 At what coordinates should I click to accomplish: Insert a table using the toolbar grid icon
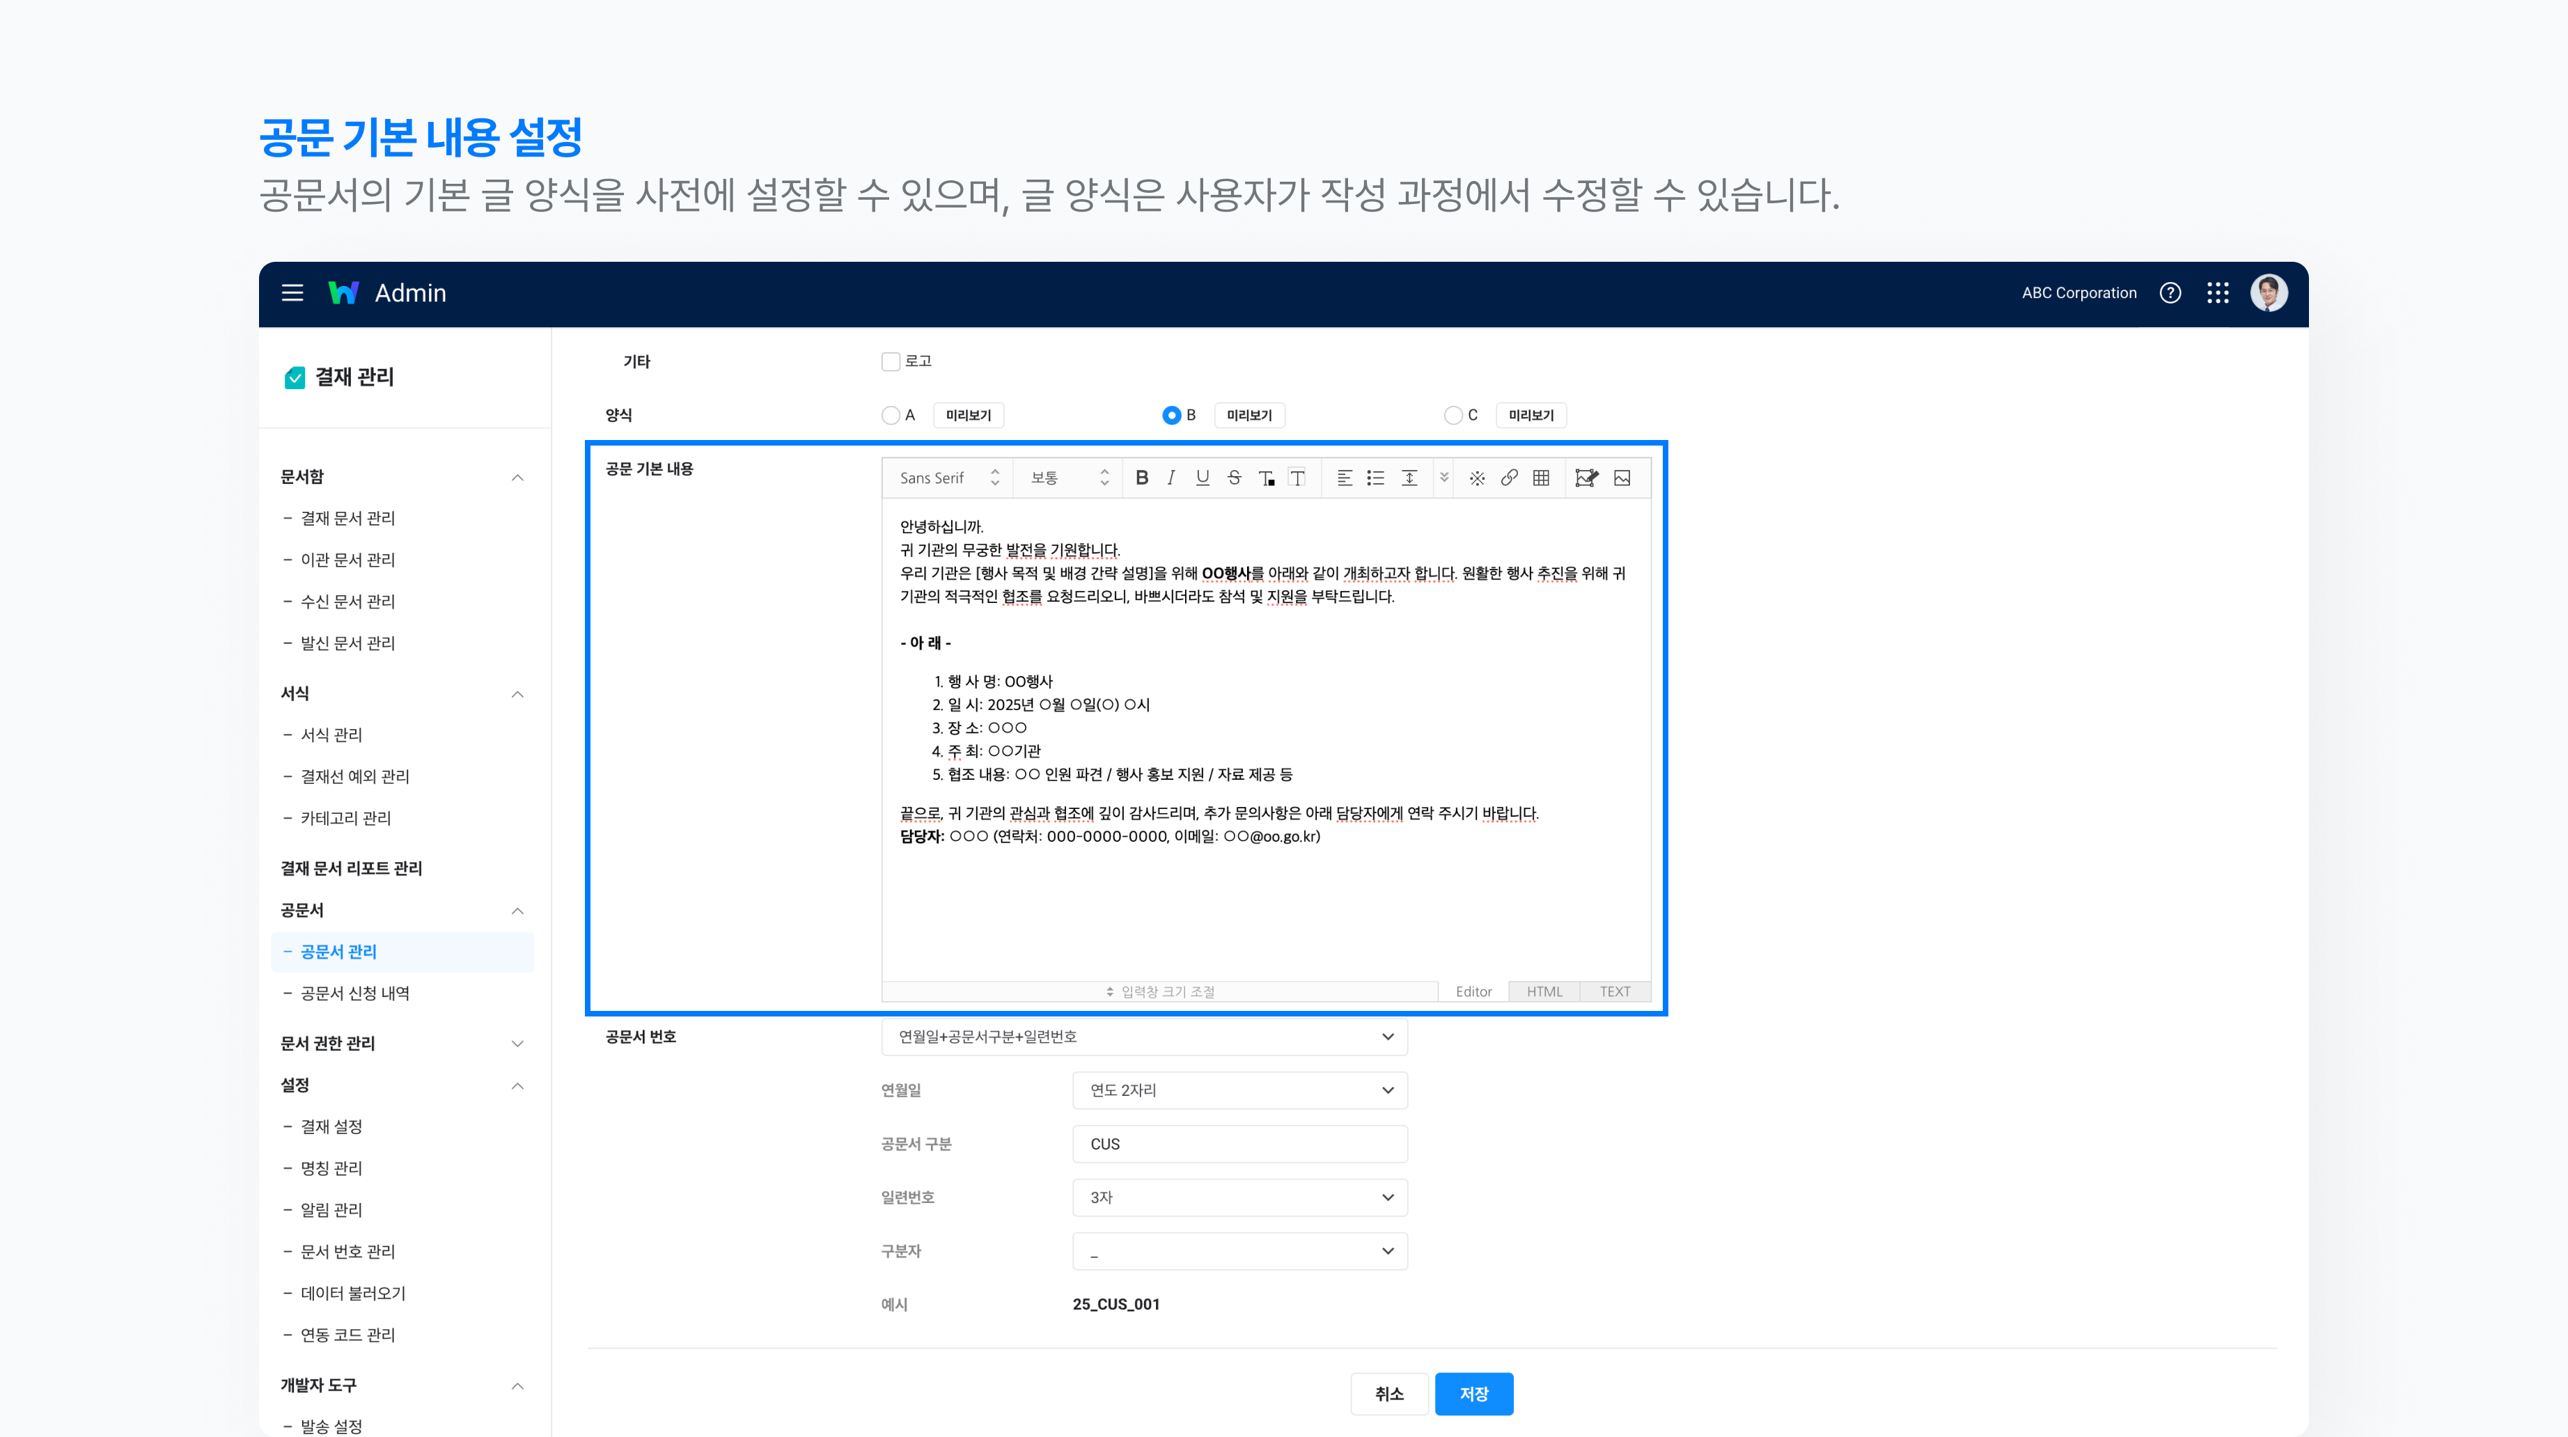[1541, 478]
